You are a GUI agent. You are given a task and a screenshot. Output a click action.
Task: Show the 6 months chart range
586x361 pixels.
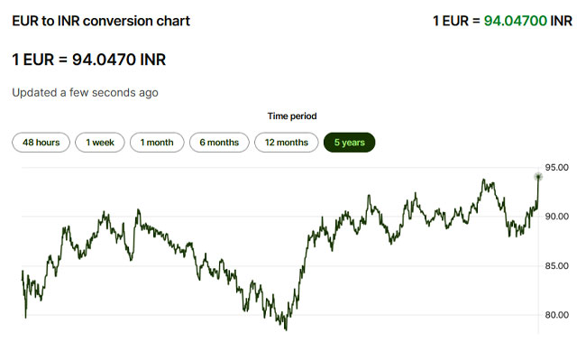(x=219, y=143)
